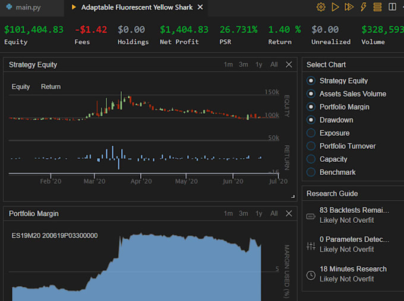Toggle the Assets Sales Volume option
The image size is (404, 301).
point(311,94)
